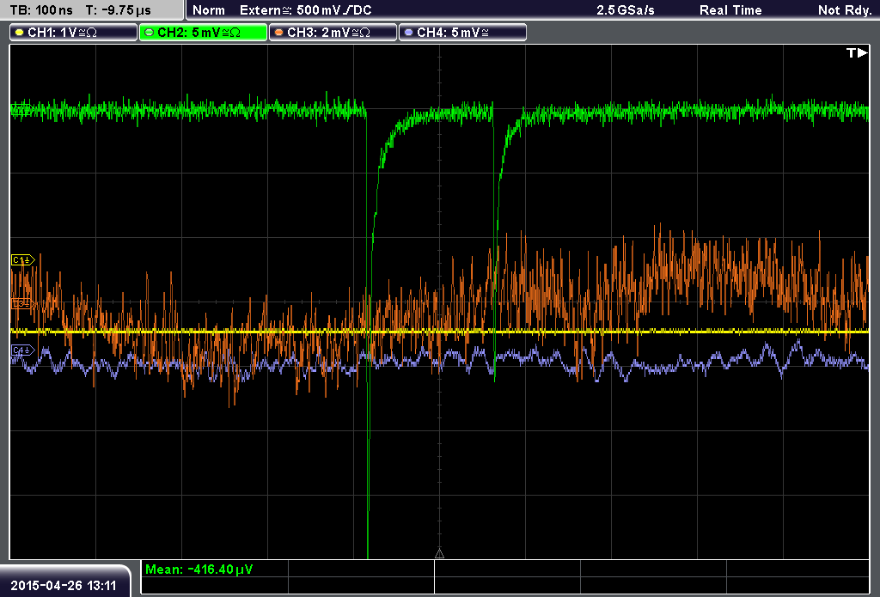Click the blue C4 ground level marker
Viewport: 880px width, 597px height.
(23, 350)
